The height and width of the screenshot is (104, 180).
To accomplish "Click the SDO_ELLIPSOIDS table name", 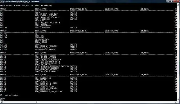I will pos(43,78).
